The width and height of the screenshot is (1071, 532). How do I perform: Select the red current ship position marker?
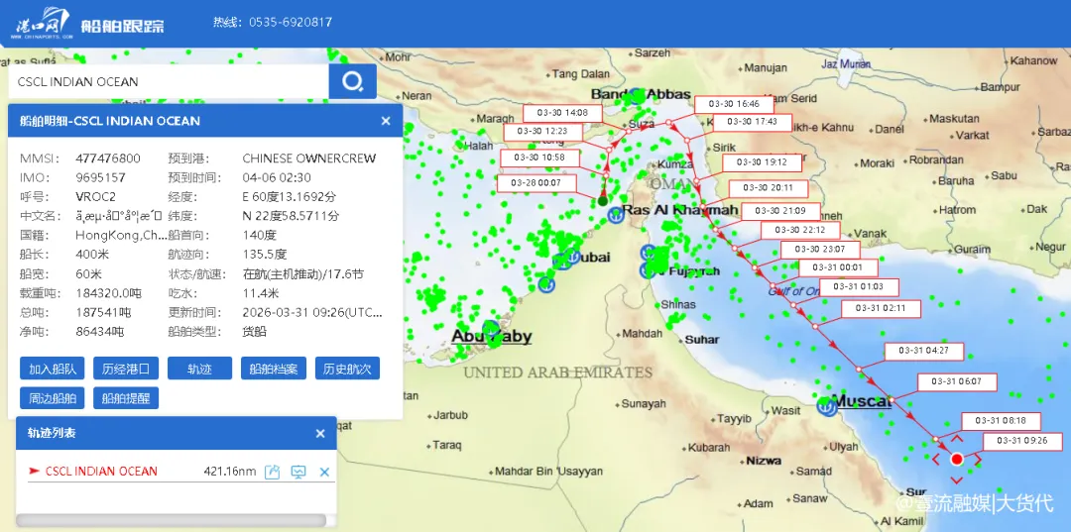[x=956, y=459]
